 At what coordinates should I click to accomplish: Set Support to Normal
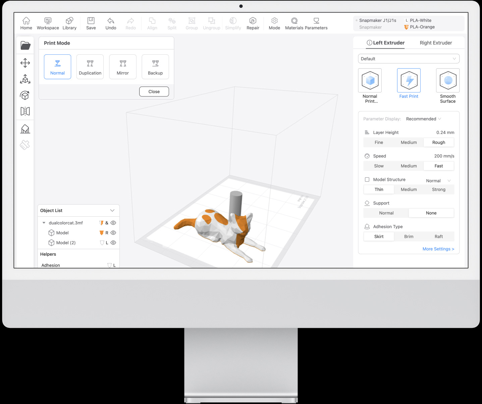[386, 213]
